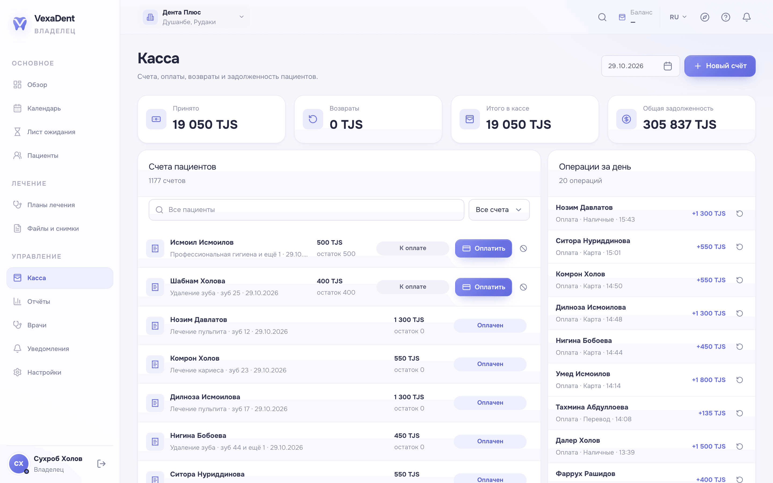The height and width of the screenshot is (483, 773).
Task: Refund Тахмина Абдуллоева +135 TJS operation
Action: [739, 413]
